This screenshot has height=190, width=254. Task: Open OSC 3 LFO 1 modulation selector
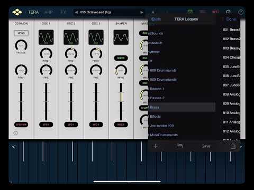pyautogui.click(x=96, y=125)
